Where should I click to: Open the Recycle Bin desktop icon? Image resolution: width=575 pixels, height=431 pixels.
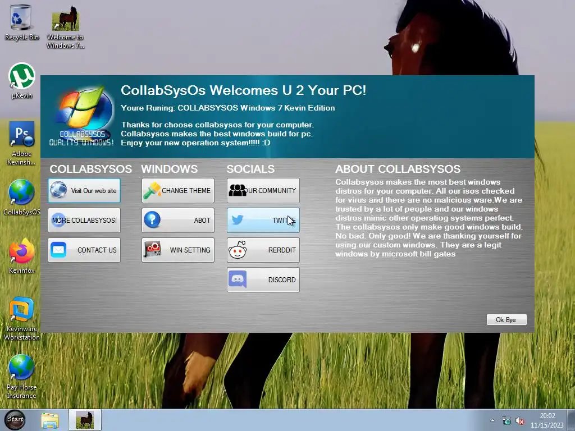pos(21,22)
